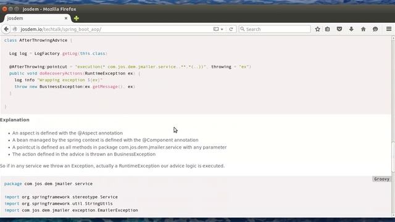Click the window title 'josdem - Mozilla Firefox'
The width and height of the screenshot is (395, 222).
coord(49,9)
